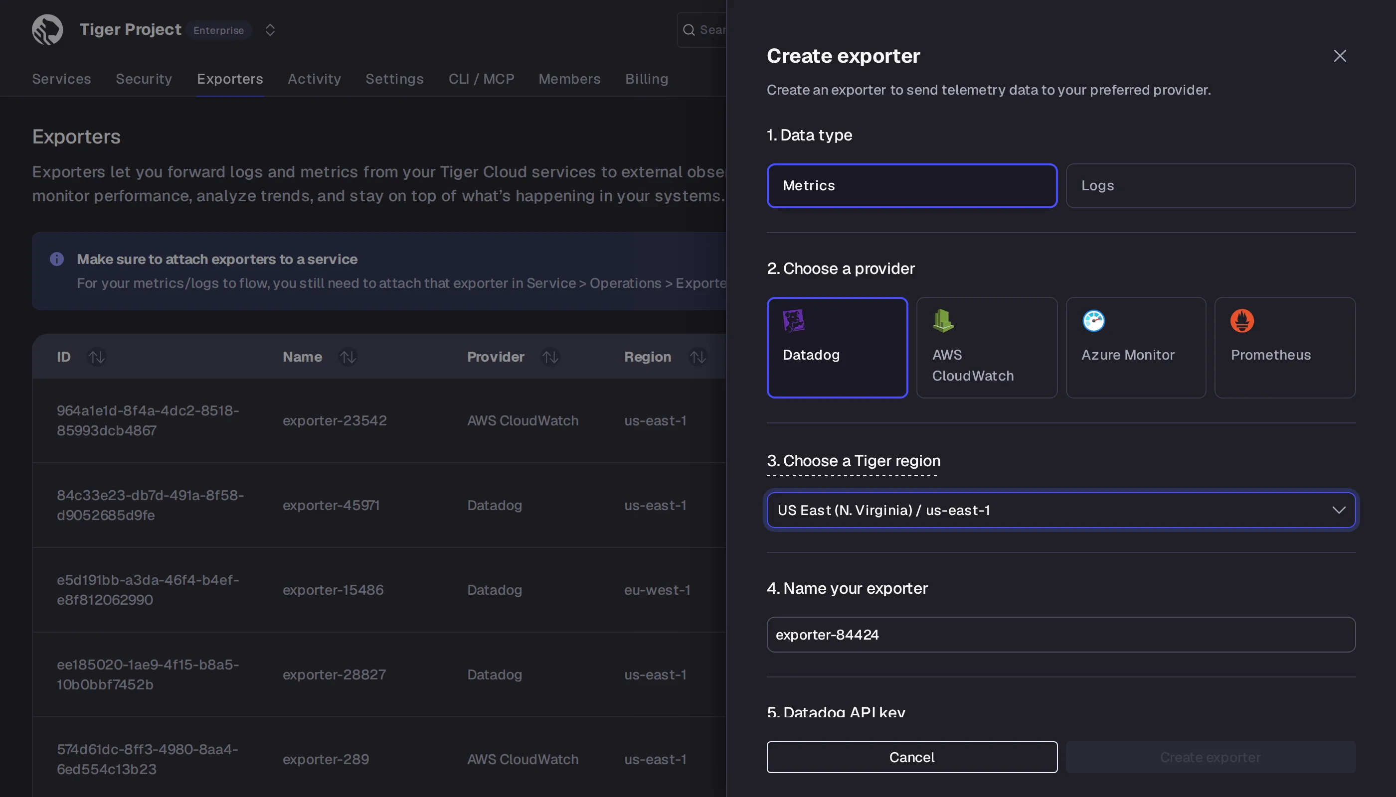This screenshot has height=797, width=1396.
Task: Click exporter-45971 name cell
Action: (x=331, y=505)
